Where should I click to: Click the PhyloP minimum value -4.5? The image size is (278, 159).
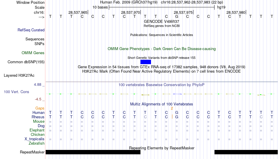38,99
